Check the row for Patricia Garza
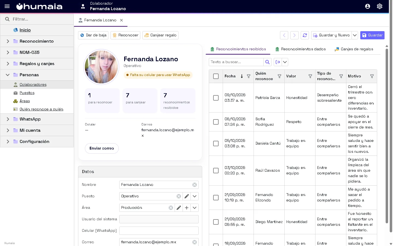 tap(216, 98)
